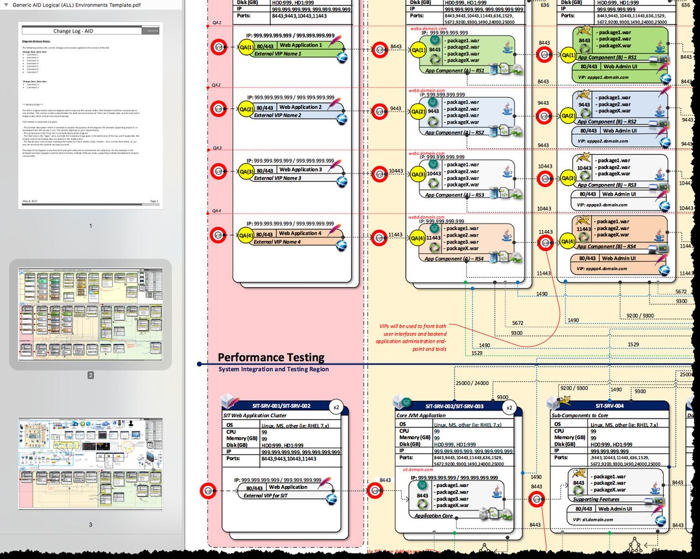Click the Tomcat cat icon in App Component (B) RS1
Screen dimensions: 700x559
pos(585,31)
